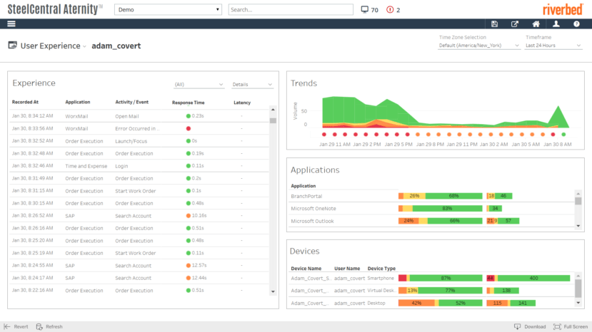Click the BranchPortal 68% green bar
592x332 pixels.
(x=453, y=196)
